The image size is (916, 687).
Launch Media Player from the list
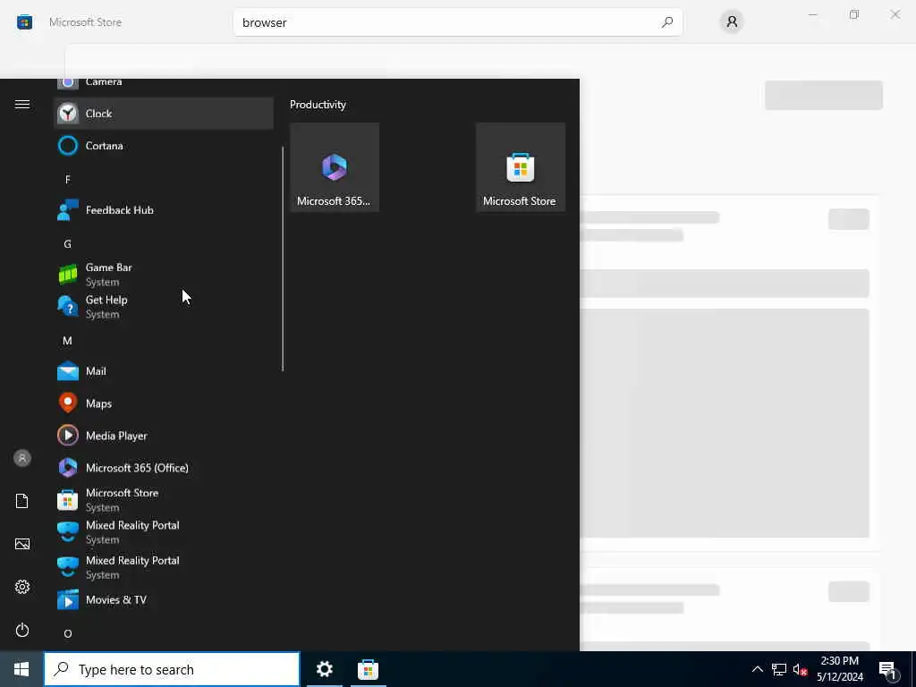pyautogui.click(x=164, y=436)
